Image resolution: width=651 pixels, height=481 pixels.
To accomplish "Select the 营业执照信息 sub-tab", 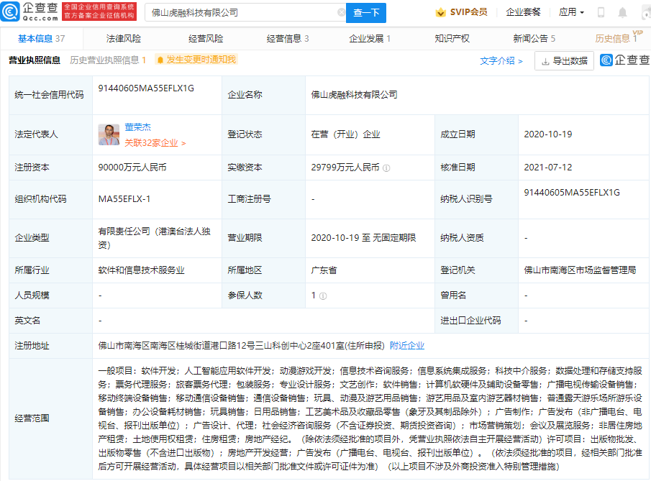I will pos(35,60).
